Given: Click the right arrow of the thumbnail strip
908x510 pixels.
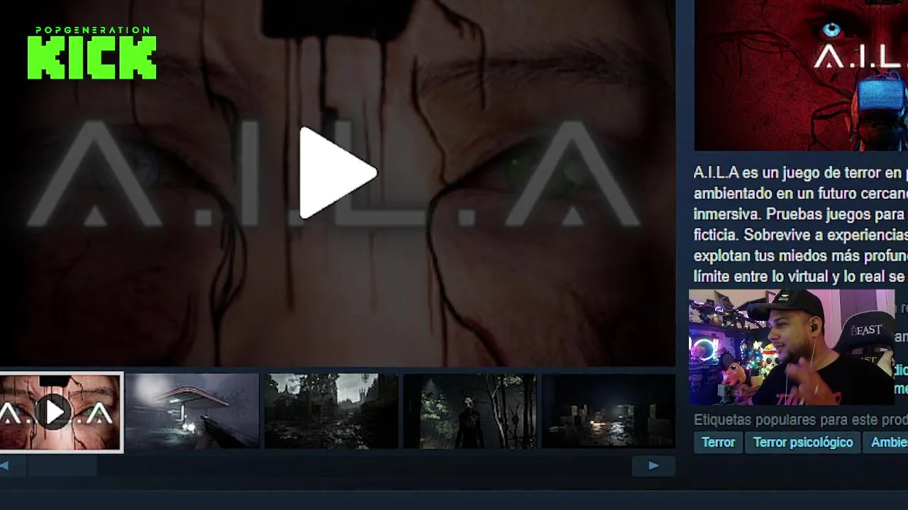Looking at the screenshot, I should (653, 465).
